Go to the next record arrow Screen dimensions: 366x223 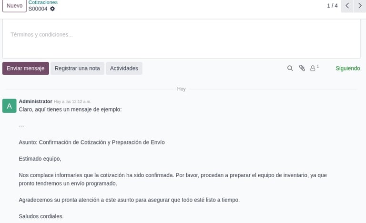(x=360, y=6)
